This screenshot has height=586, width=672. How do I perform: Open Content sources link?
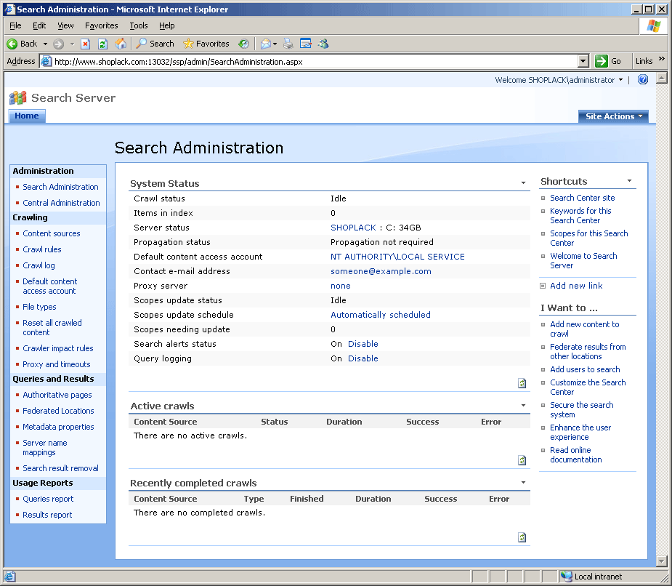point(52,234)
